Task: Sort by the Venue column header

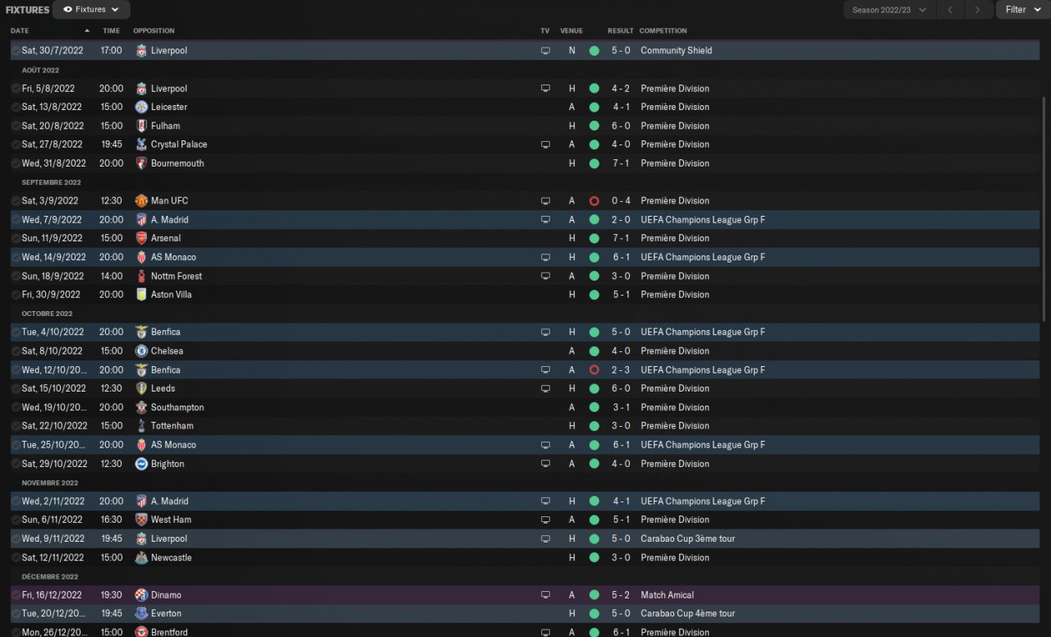Action: point(571,31)
